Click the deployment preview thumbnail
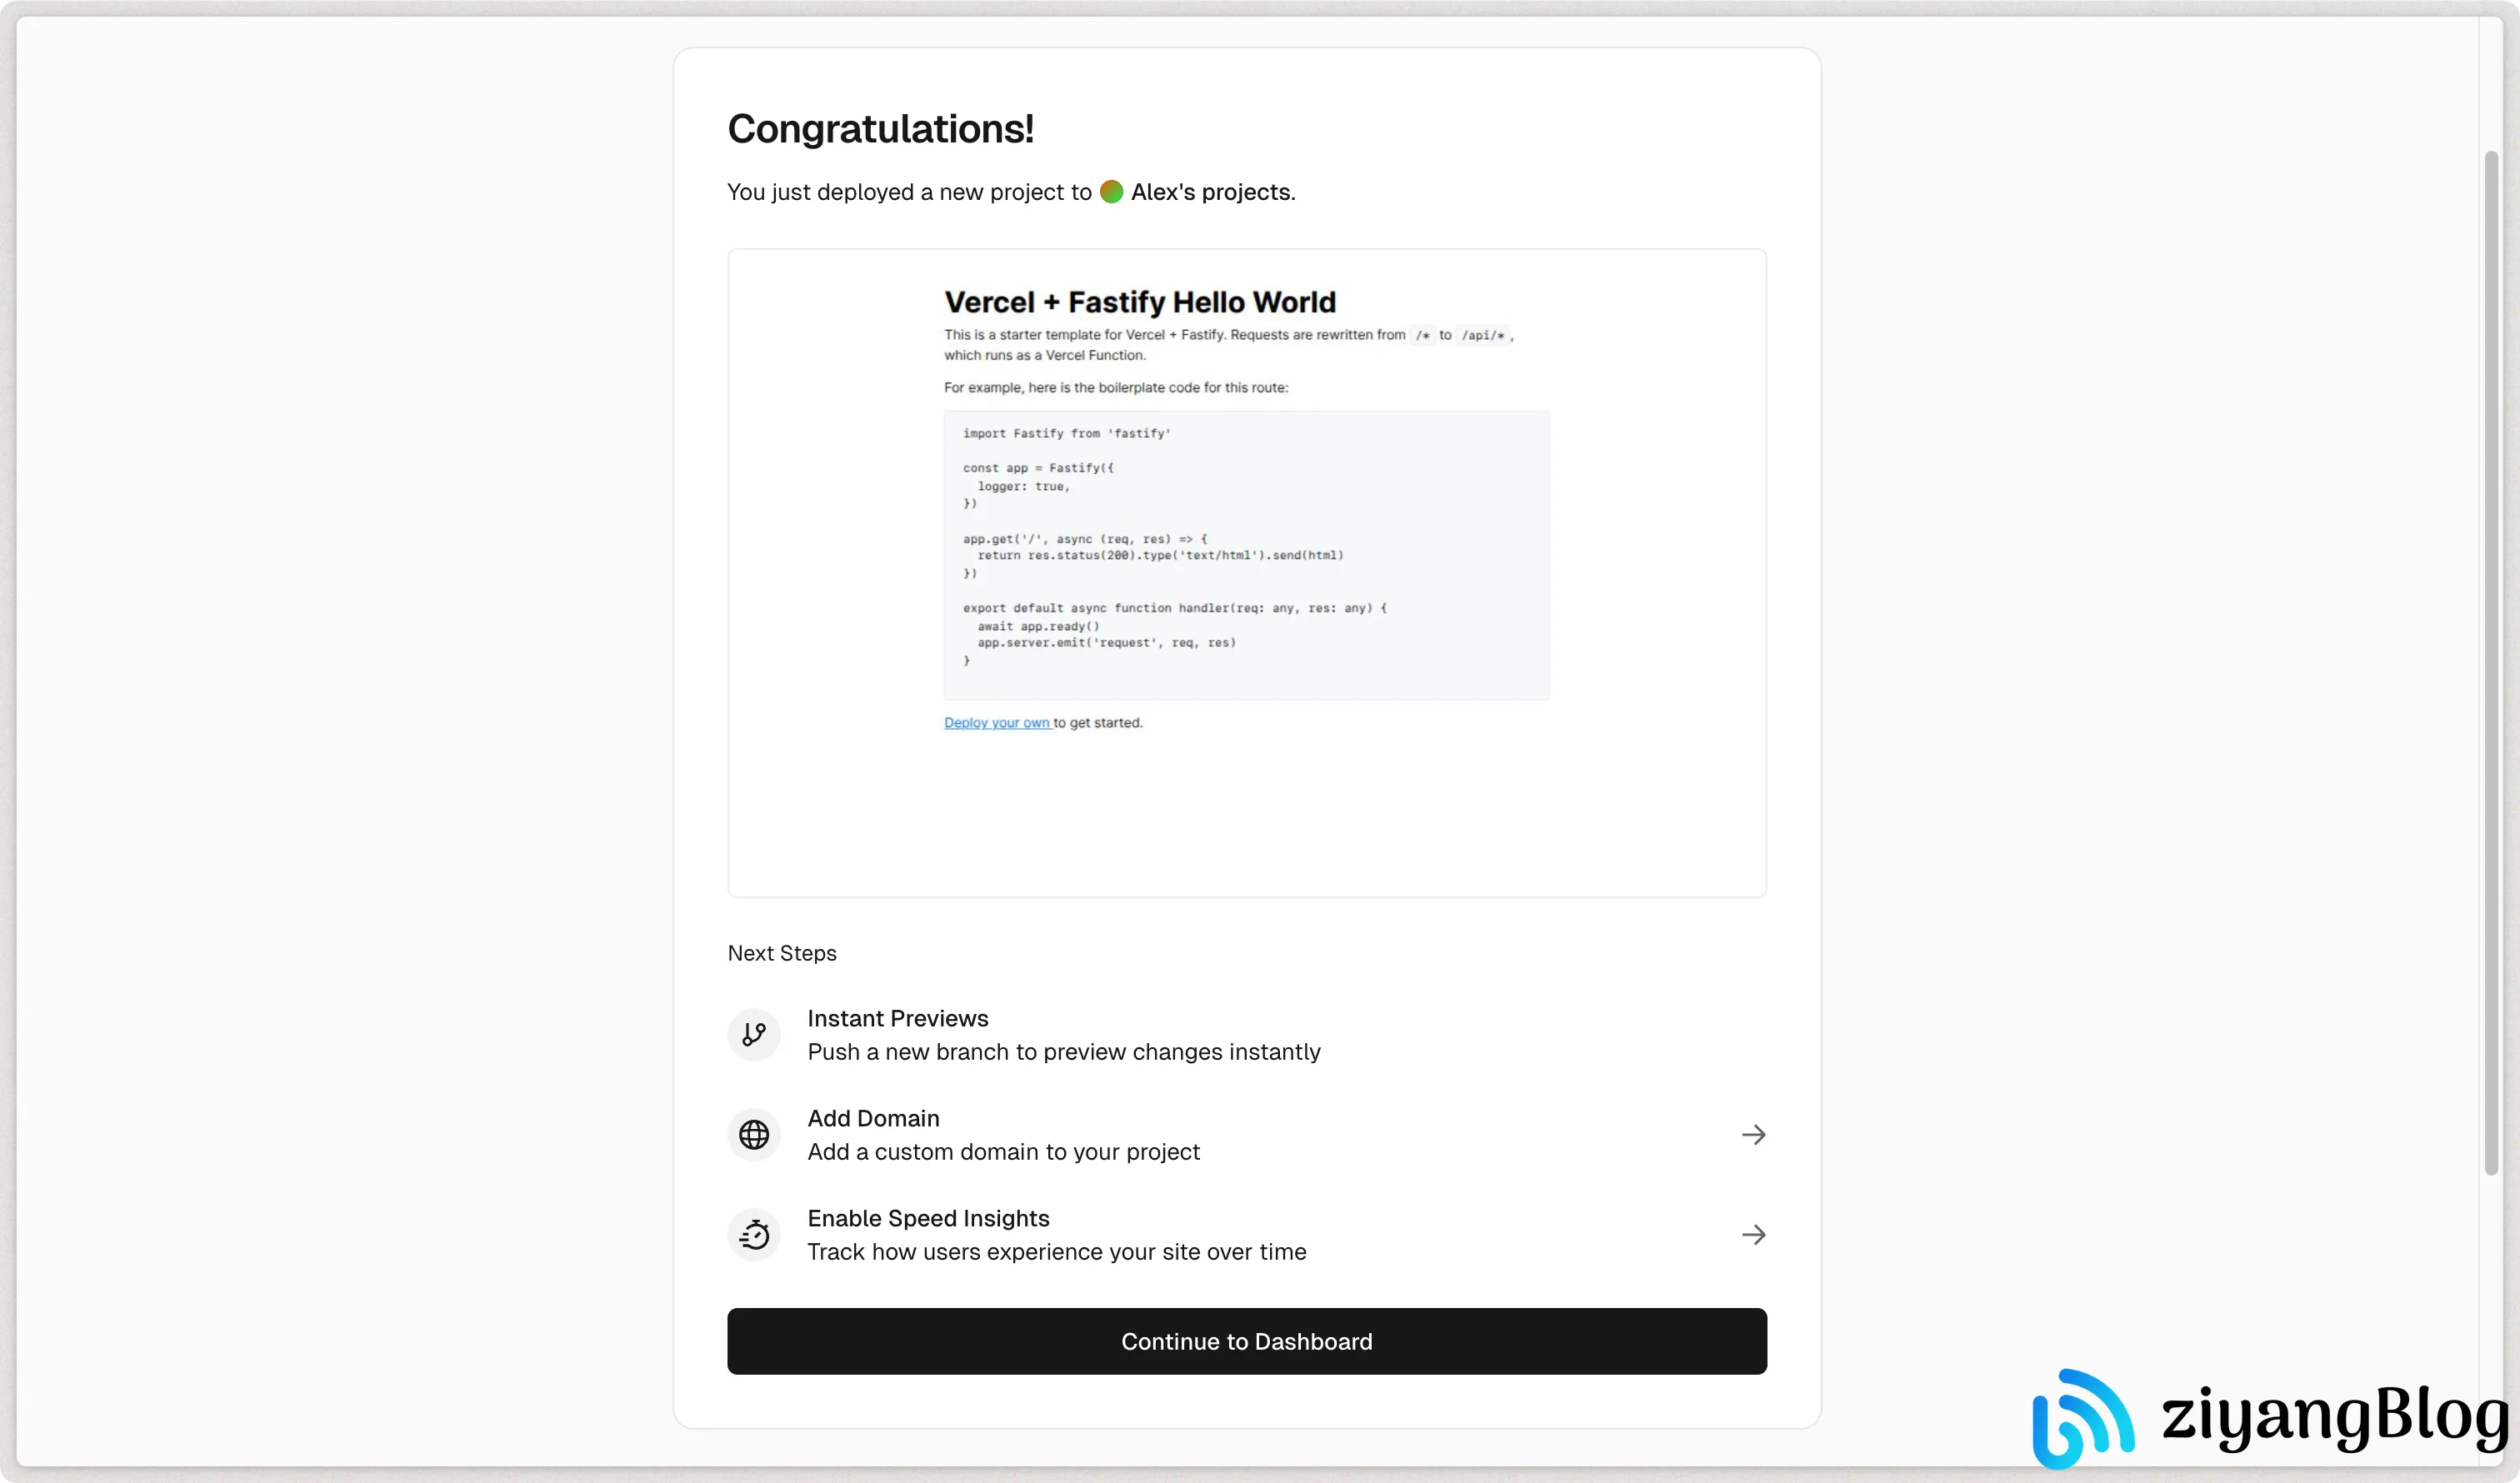Image resolution: width=2520 pixels, height=1483 pixels. pyautogui.click(x=1246, y=573)
